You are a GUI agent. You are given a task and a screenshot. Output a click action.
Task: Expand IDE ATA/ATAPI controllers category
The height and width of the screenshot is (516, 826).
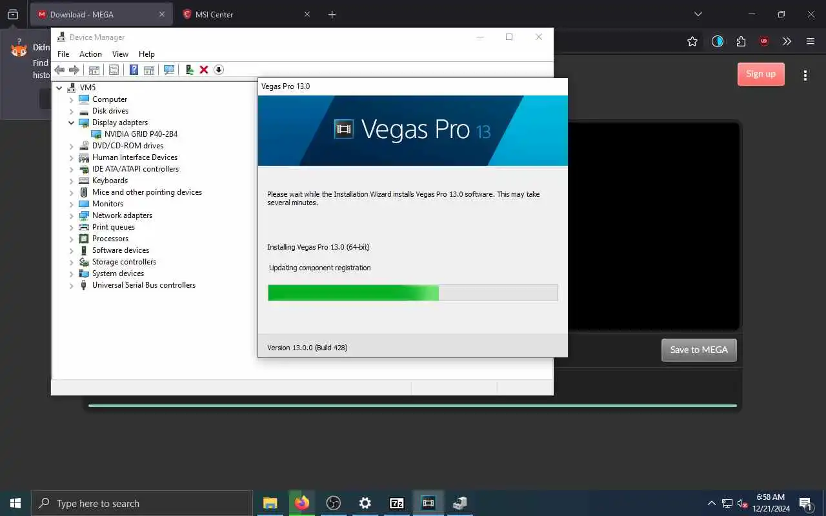click(x=72, y=169)
